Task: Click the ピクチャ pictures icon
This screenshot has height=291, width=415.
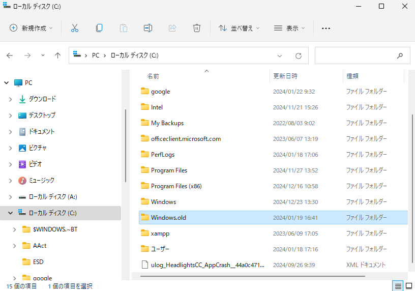Action: 22,148
